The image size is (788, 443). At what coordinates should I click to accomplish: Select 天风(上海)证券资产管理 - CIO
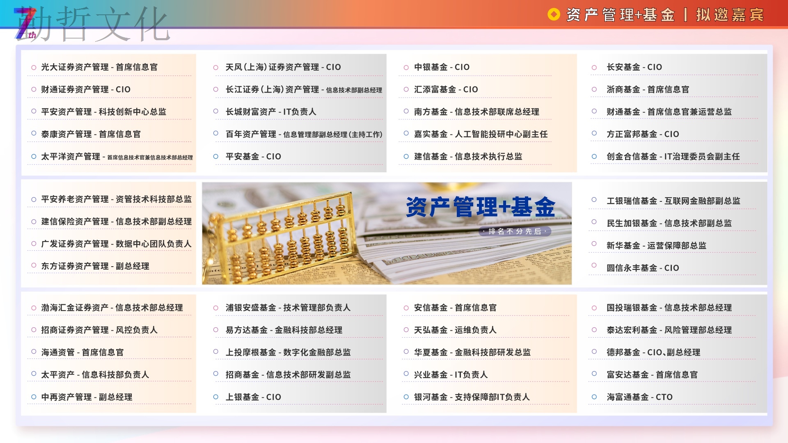click(x=283, y=67)
